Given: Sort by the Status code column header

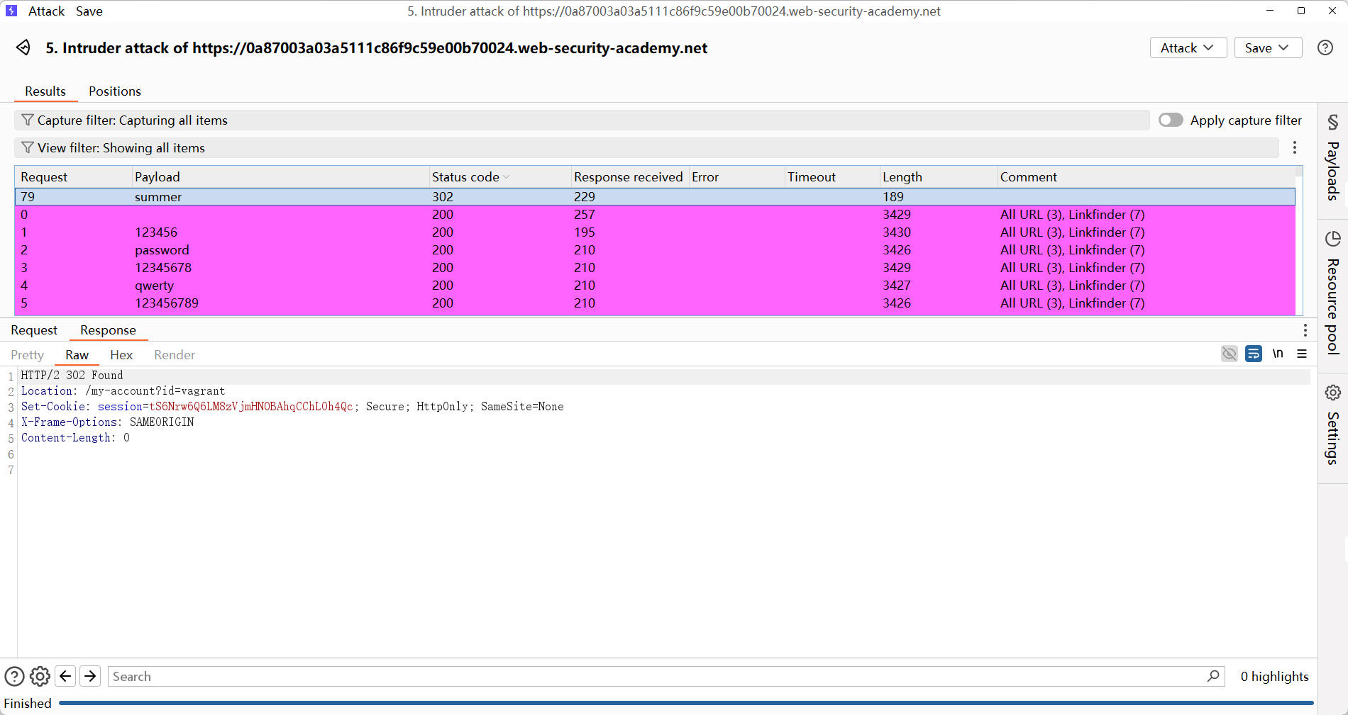Looking at the screenshot, I should tap(465, 177).
